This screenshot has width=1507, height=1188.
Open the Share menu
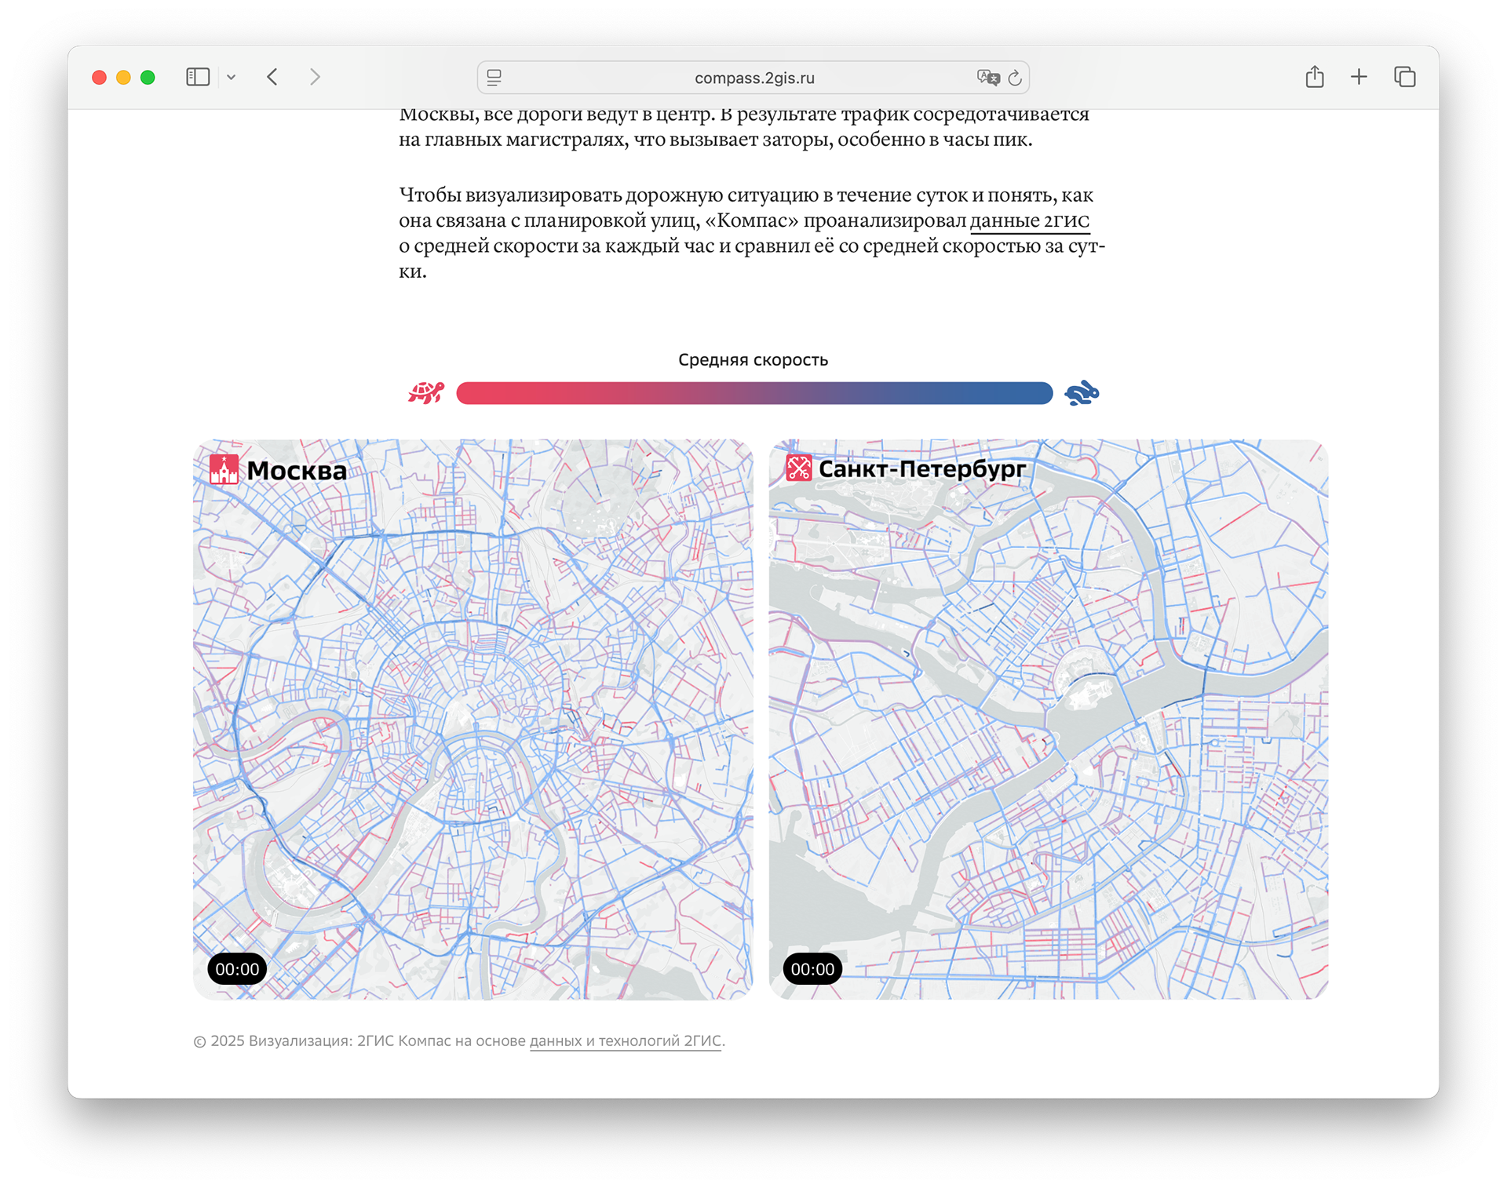(1315, 77)
